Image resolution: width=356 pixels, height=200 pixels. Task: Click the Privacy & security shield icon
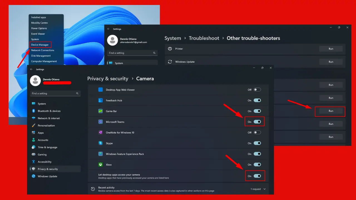pos(34,169)
